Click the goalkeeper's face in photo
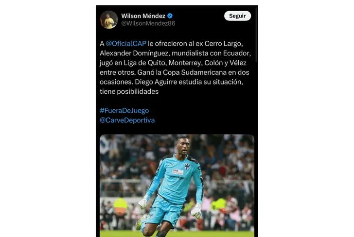Screen dimensions: 354x237 pos(183,146)
